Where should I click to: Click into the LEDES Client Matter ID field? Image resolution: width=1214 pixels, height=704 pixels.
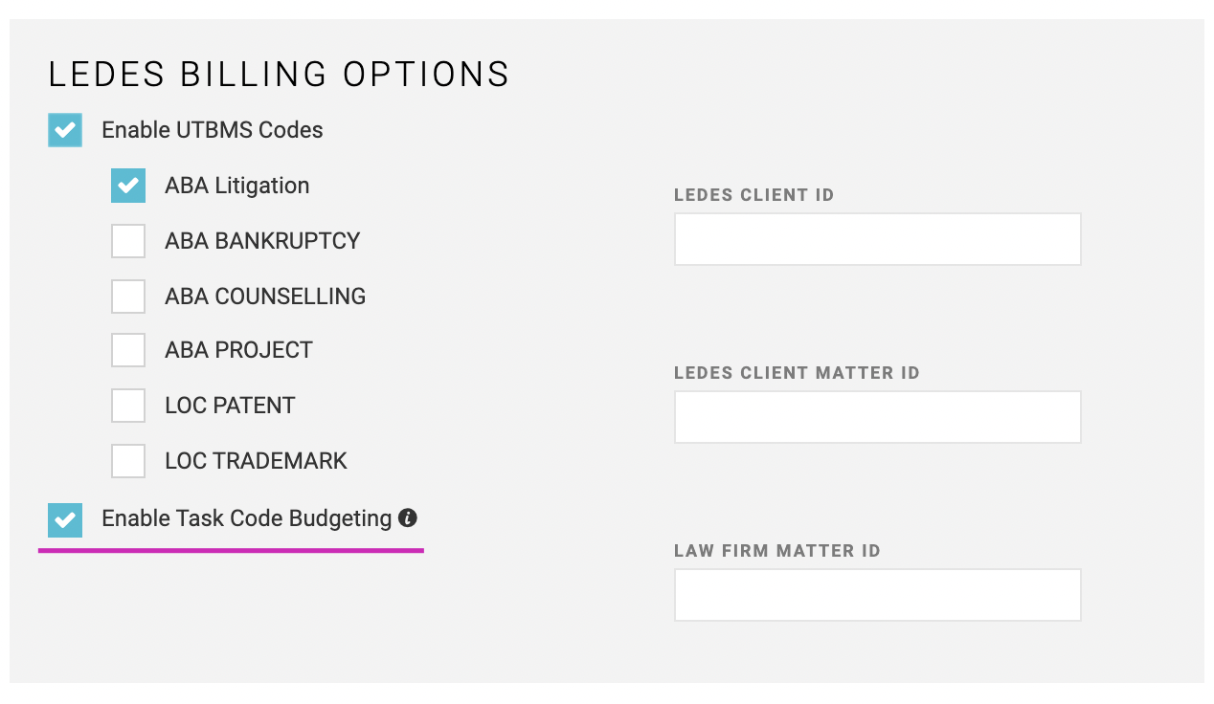[878, 417]
